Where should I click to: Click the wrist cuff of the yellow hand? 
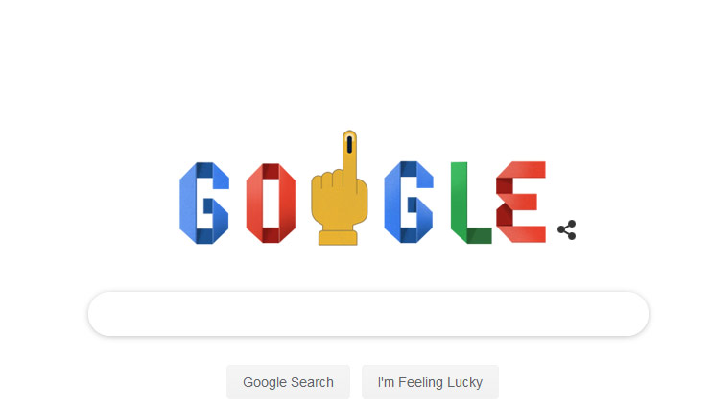tap(338, 238)
